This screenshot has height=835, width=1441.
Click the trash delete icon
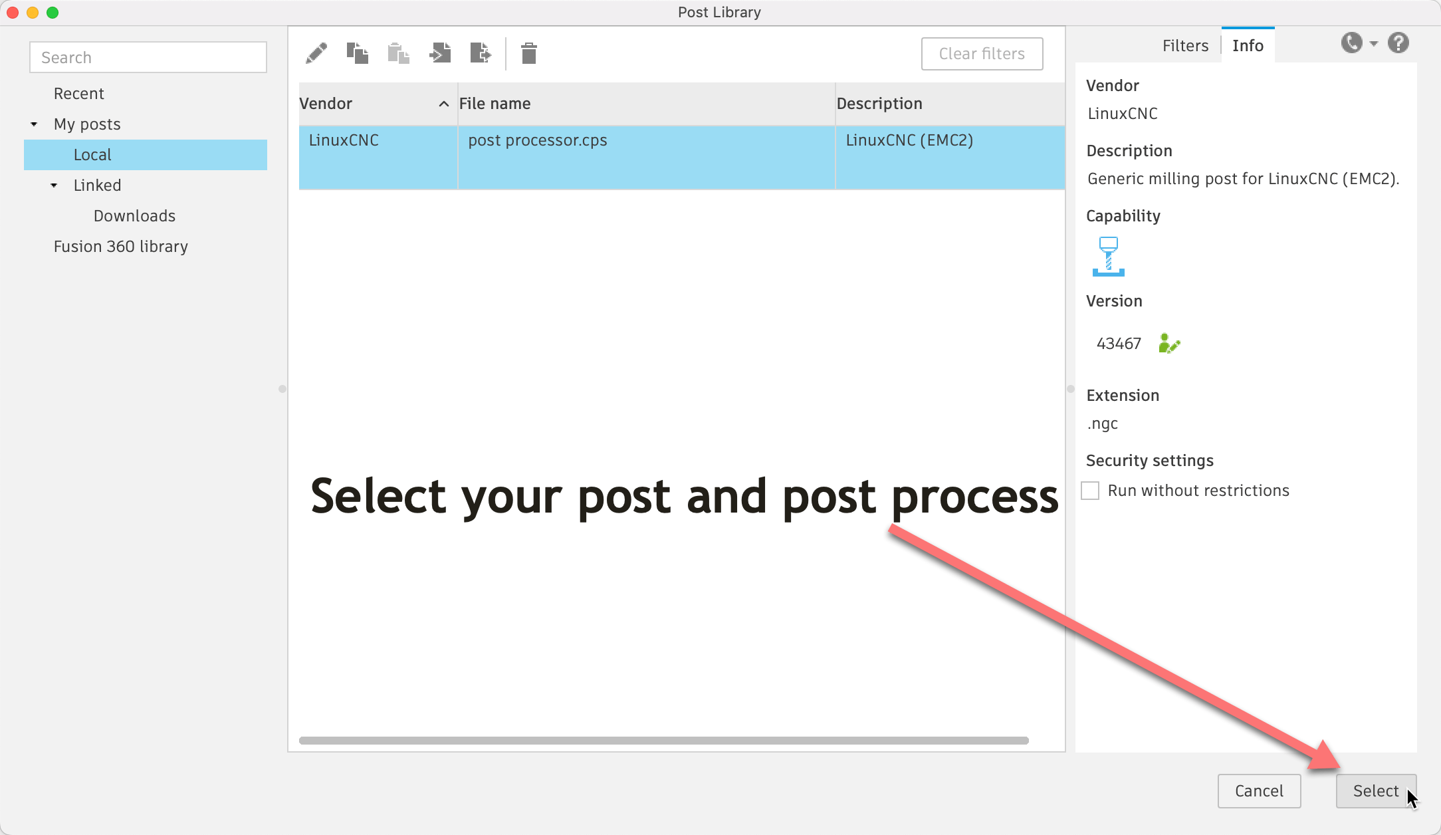[529, 53]
